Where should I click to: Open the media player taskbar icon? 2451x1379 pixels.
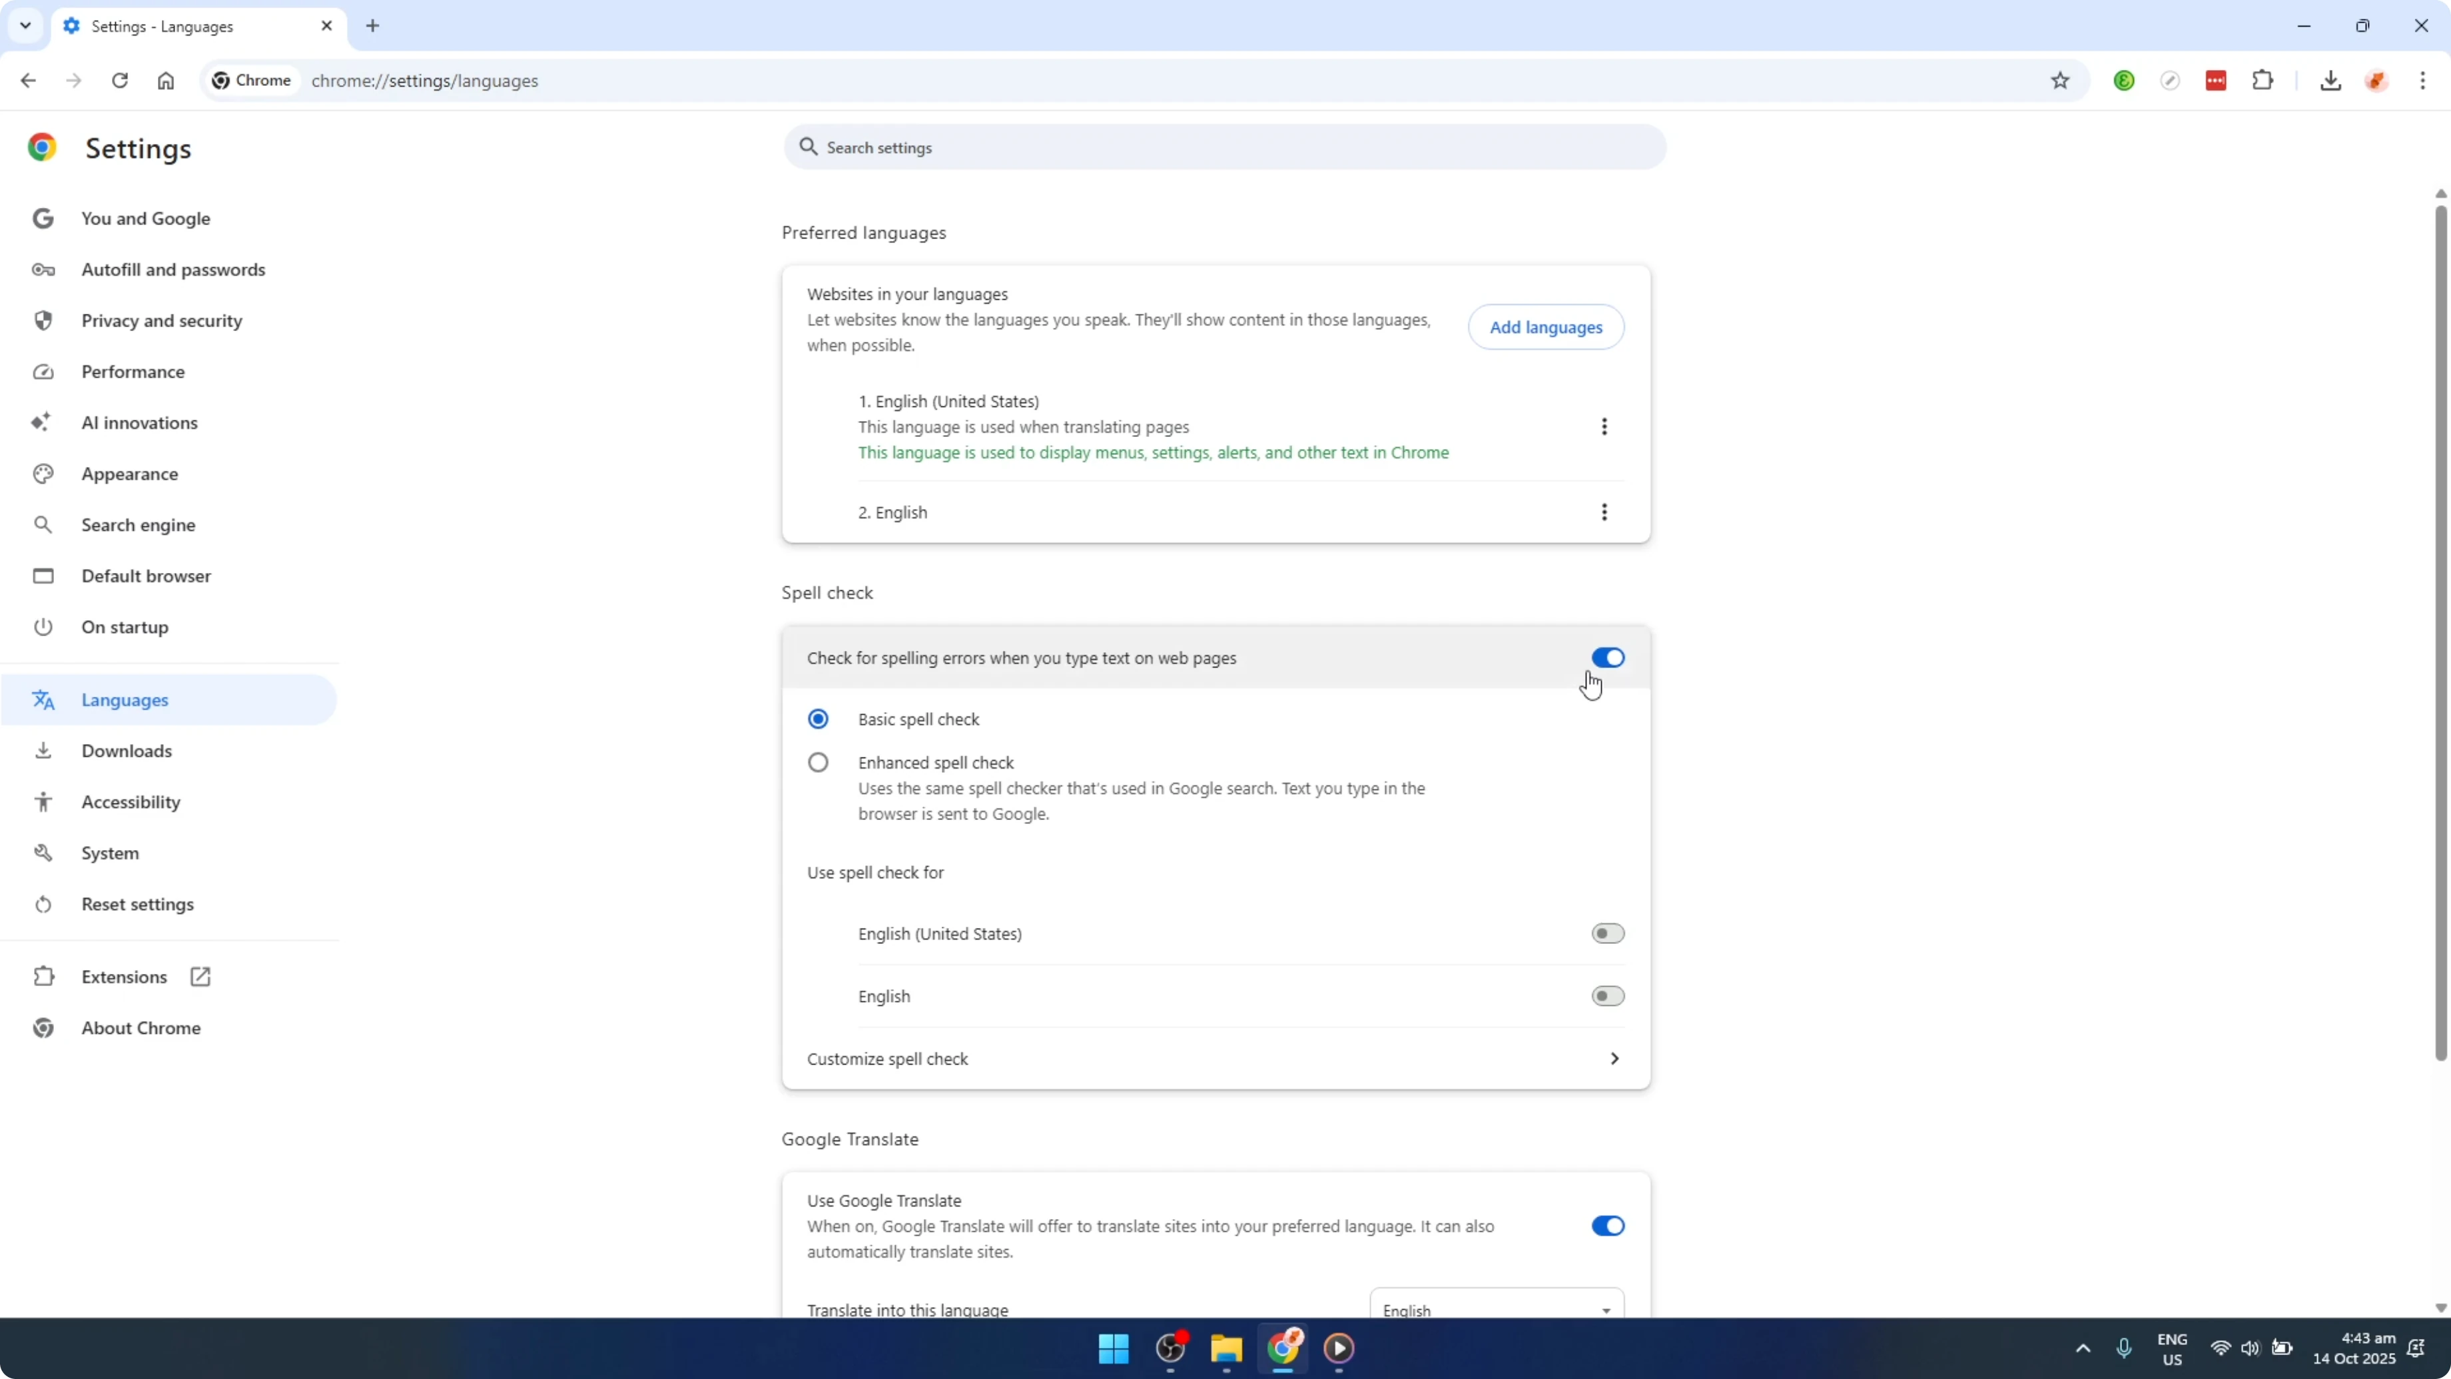(1339, 1348)
